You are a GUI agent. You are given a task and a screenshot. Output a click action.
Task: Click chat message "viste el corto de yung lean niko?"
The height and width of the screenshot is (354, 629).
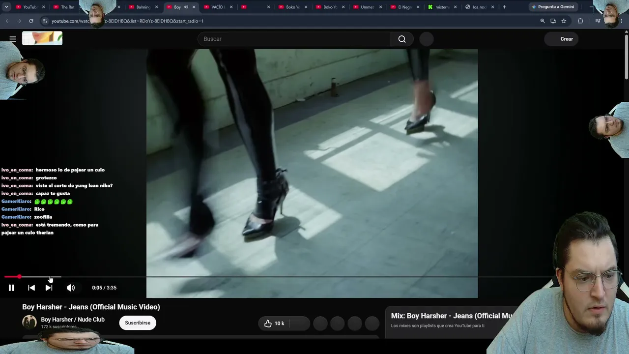pos(74,186)
